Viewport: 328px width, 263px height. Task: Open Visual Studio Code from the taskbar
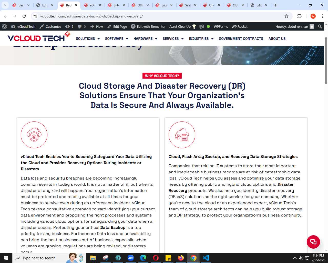pos(206,258)
